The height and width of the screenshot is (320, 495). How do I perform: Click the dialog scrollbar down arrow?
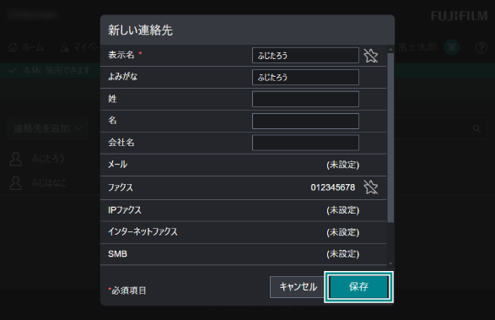coord(390,263)
